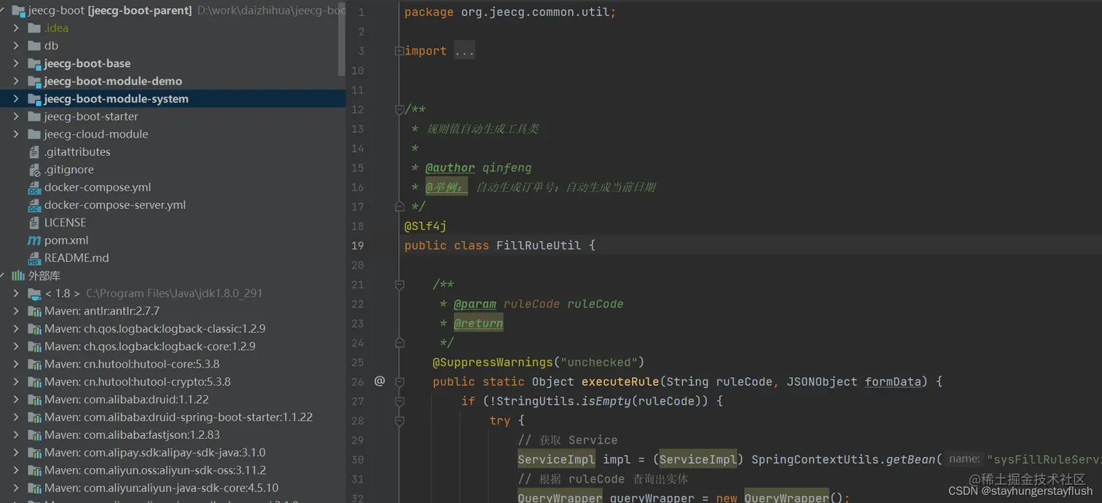This screenshot has width=1102, height=503.
Task: Collapse the method Javadoc at line 21
Action: point(399,285)
